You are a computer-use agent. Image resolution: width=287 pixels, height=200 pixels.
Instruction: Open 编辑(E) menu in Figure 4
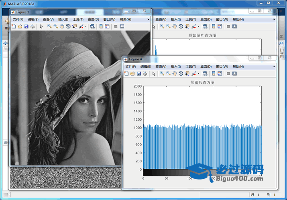point(146,66)
